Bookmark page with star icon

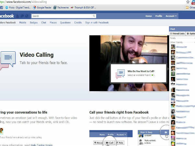[188, 2]
